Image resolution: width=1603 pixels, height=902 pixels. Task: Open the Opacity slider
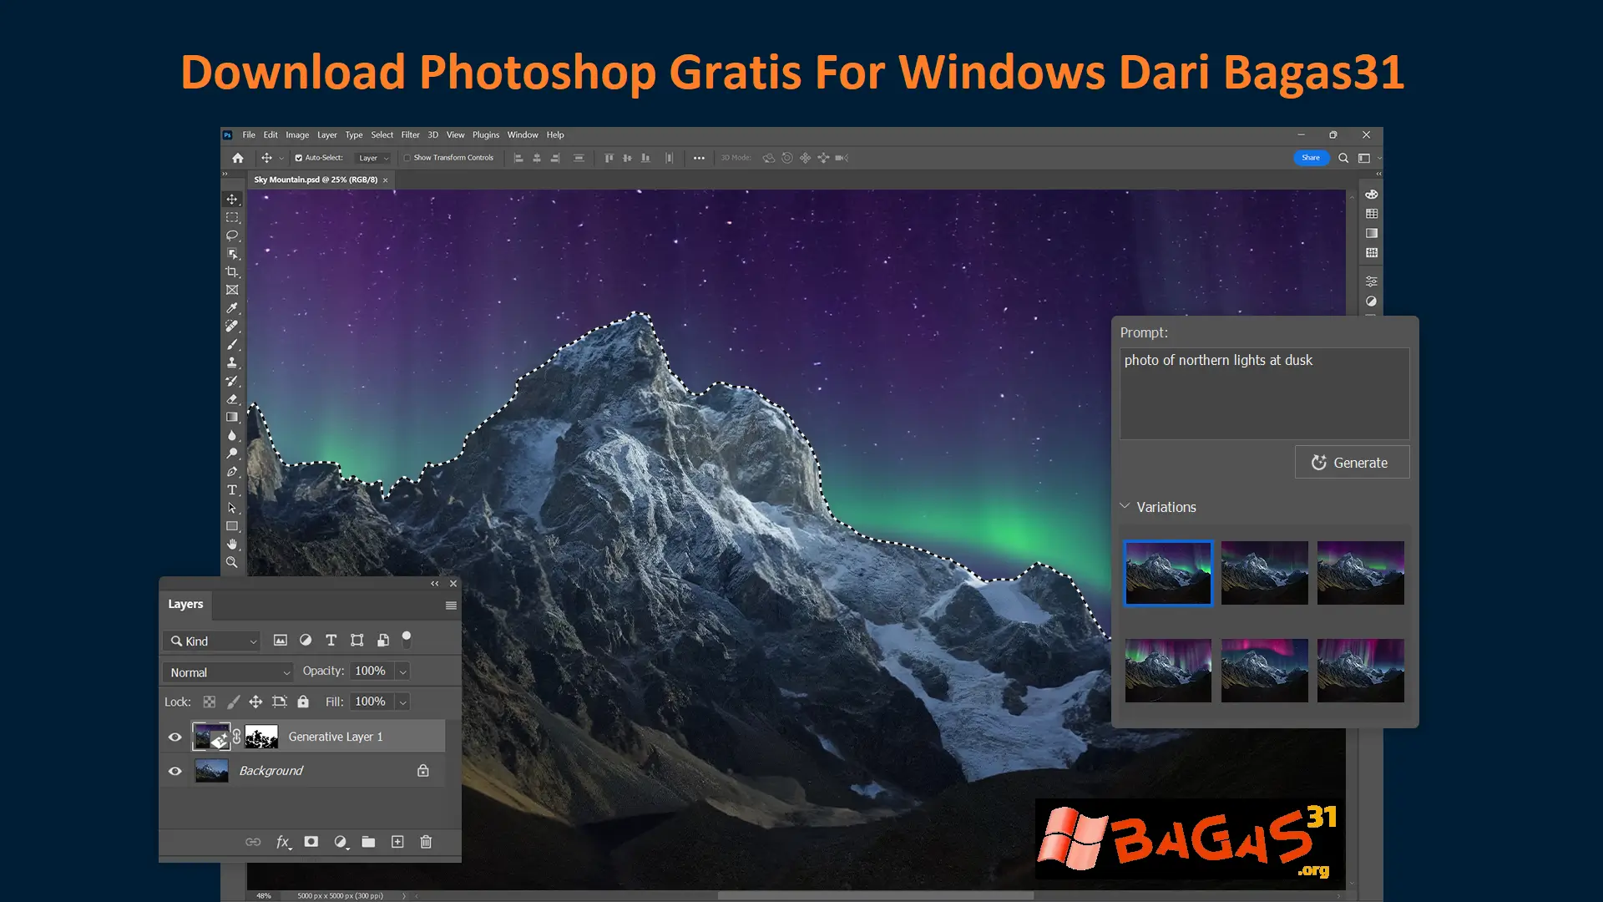coord(402,671)
